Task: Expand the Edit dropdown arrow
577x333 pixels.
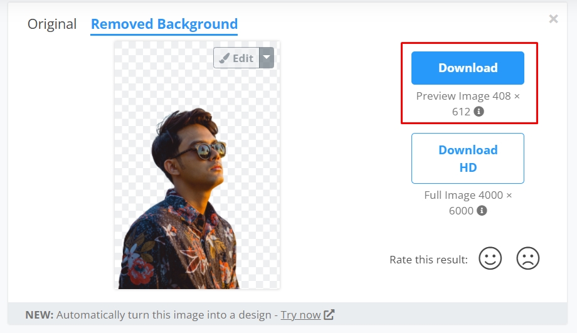Action: coord(267,58)
